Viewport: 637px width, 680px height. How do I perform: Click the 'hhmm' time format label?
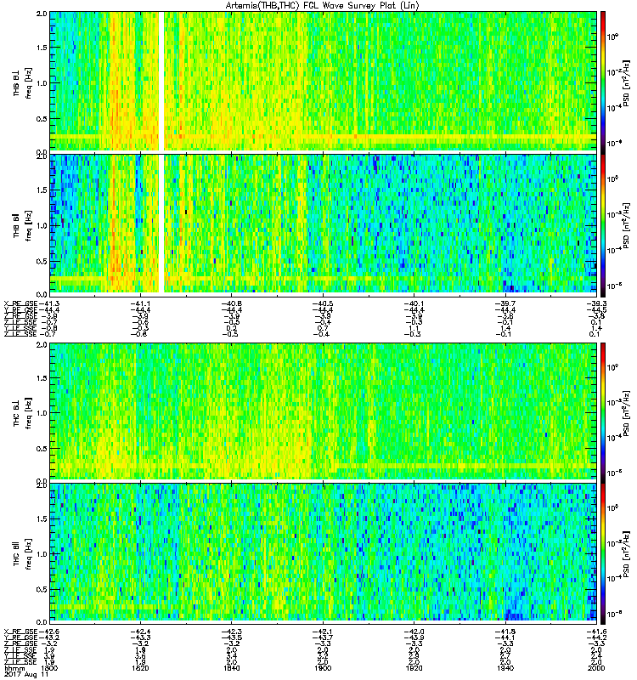click(x=14, y=668)
